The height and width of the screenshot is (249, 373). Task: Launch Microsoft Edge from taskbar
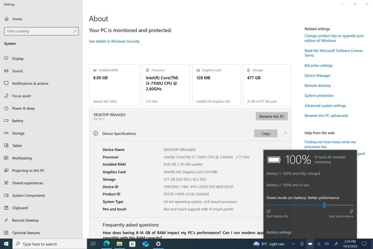(107, 244)
